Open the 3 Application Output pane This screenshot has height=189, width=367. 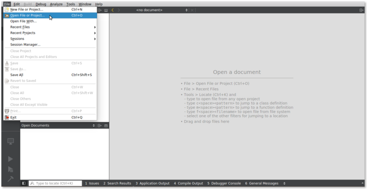152,183
